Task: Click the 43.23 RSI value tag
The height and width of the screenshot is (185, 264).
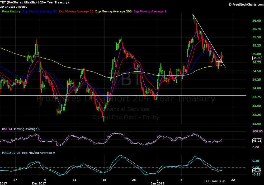Action: pyautogui.click(x=257, y=141)
